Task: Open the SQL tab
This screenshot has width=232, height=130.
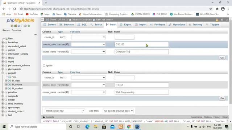Action: tap(82, 25)
